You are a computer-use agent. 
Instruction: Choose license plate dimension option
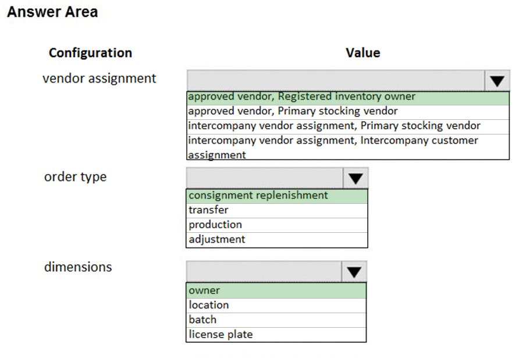coord(276,335)
